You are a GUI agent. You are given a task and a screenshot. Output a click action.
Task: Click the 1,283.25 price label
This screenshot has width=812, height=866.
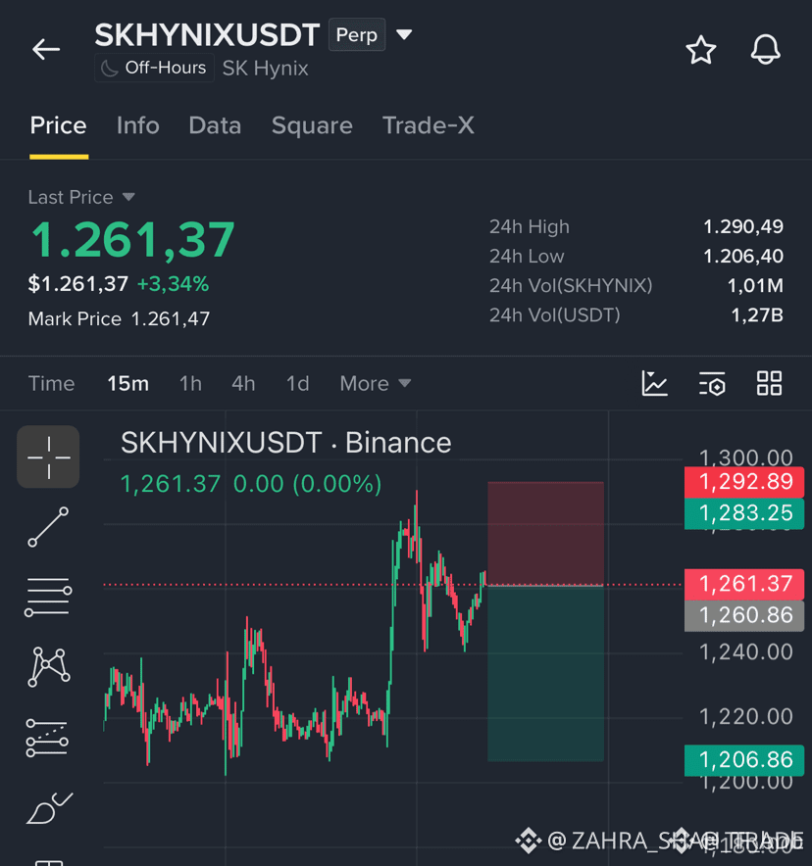(744, 513)
